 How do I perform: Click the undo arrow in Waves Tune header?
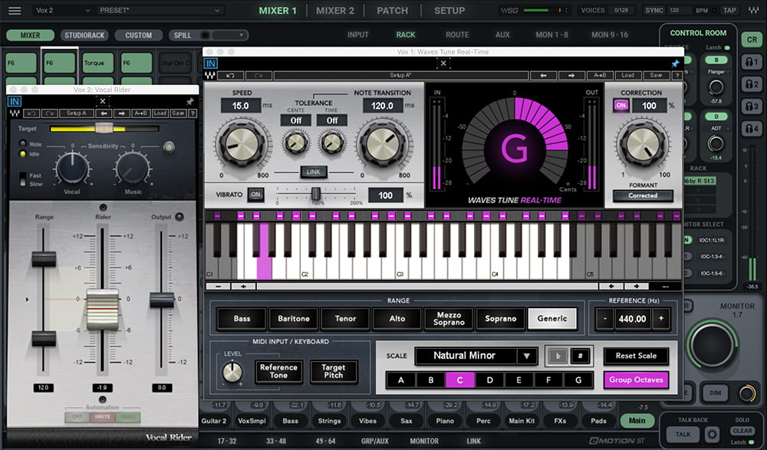[230, 74]
